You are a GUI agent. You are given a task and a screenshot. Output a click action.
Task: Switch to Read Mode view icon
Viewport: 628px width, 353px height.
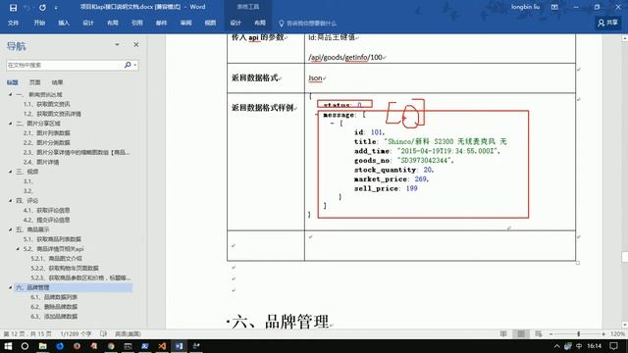click(503, 333)
